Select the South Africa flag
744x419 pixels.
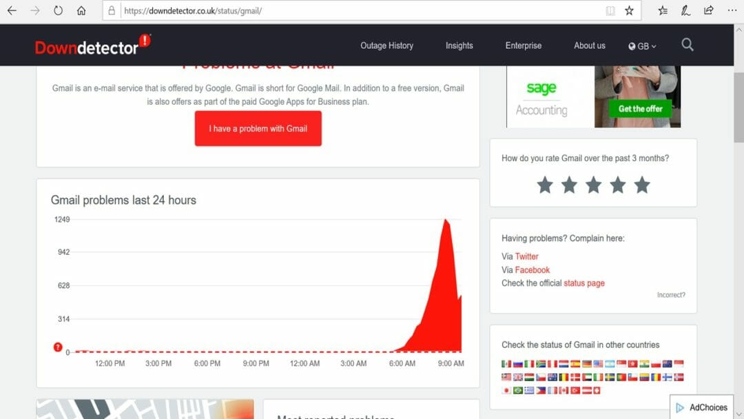[541, 364]
